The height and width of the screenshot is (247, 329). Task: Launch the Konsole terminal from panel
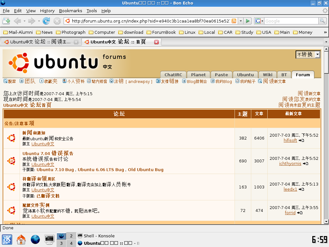(x=49, y=239)
